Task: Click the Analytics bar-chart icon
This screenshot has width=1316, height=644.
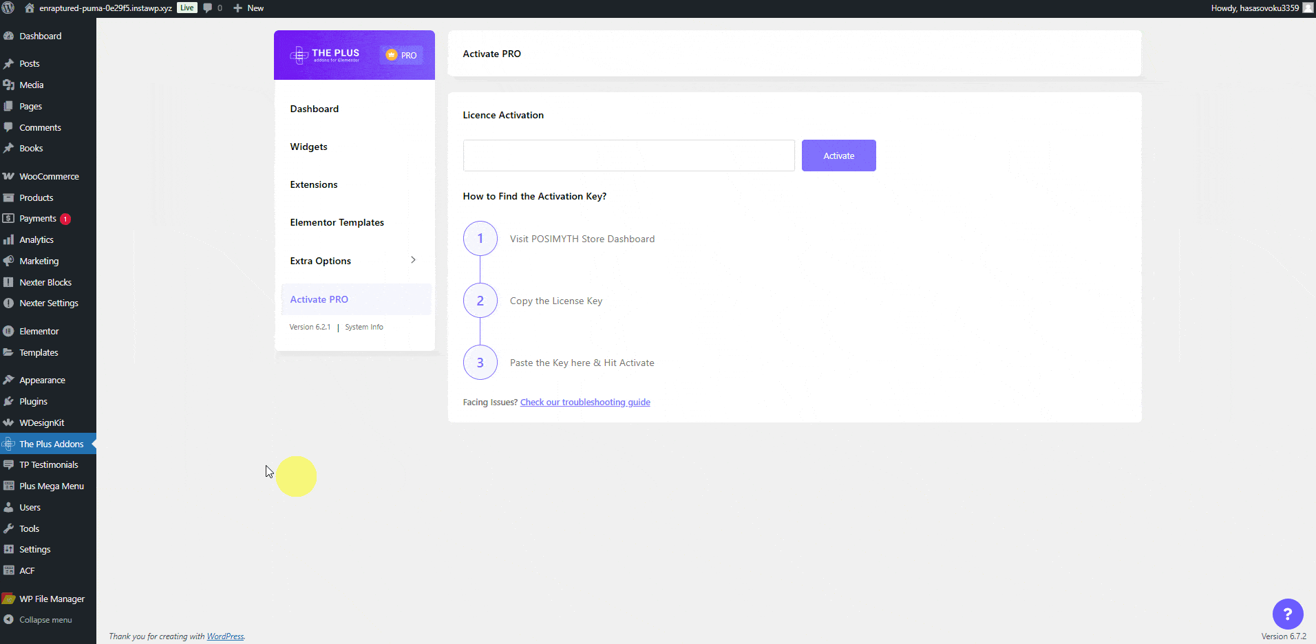Action: (x=8, y=239)
